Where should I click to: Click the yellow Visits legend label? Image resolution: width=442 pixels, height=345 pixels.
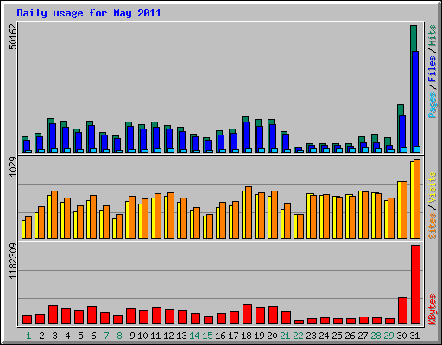[x=432, y=188]
